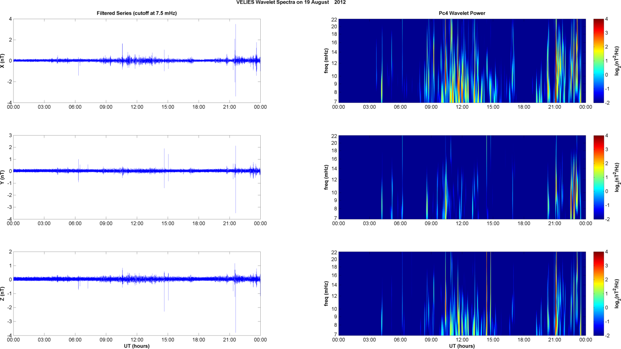Click the top colorbar's 'log2(nT²/Hz)' label
Viewport: 621px width, 349px height.
coord(617,61)
